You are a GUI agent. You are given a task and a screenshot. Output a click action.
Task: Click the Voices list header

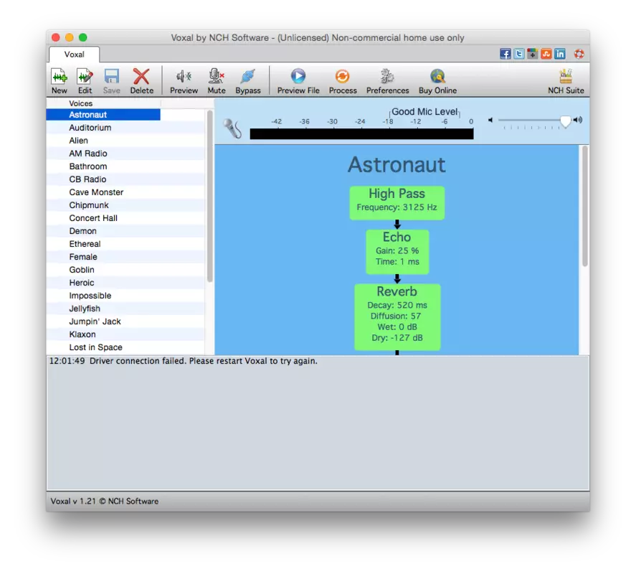pos(81,103)
